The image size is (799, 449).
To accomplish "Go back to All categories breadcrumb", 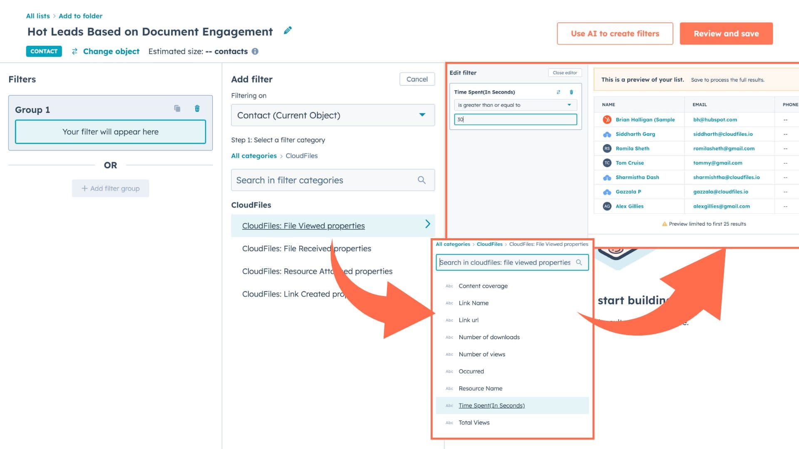I will pos(253,156).
